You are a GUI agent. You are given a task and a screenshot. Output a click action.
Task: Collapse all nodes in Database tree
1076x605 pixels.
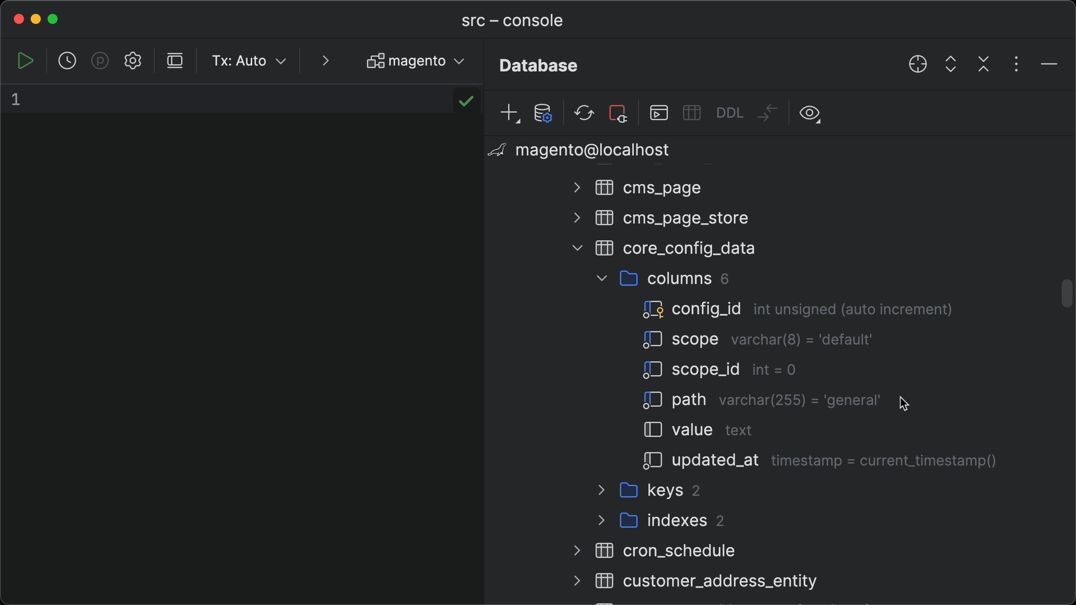(x=984, y=64)
